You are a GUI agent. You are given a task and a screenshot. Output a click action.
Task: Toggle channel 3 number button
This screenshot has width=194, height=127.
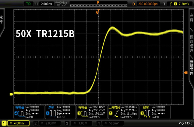[67, 123]
